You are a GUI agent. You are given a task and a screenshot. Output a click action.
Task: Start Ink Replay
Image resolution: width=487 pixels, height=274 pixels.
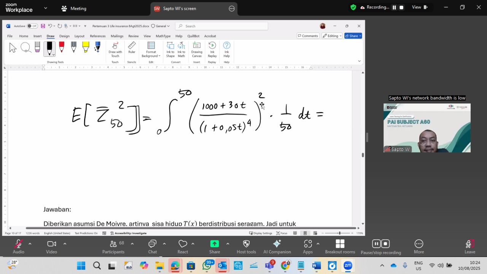click(212, 50)
